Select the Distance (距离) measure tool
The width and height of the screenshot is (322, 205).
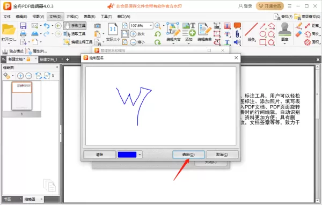point(312,26)
